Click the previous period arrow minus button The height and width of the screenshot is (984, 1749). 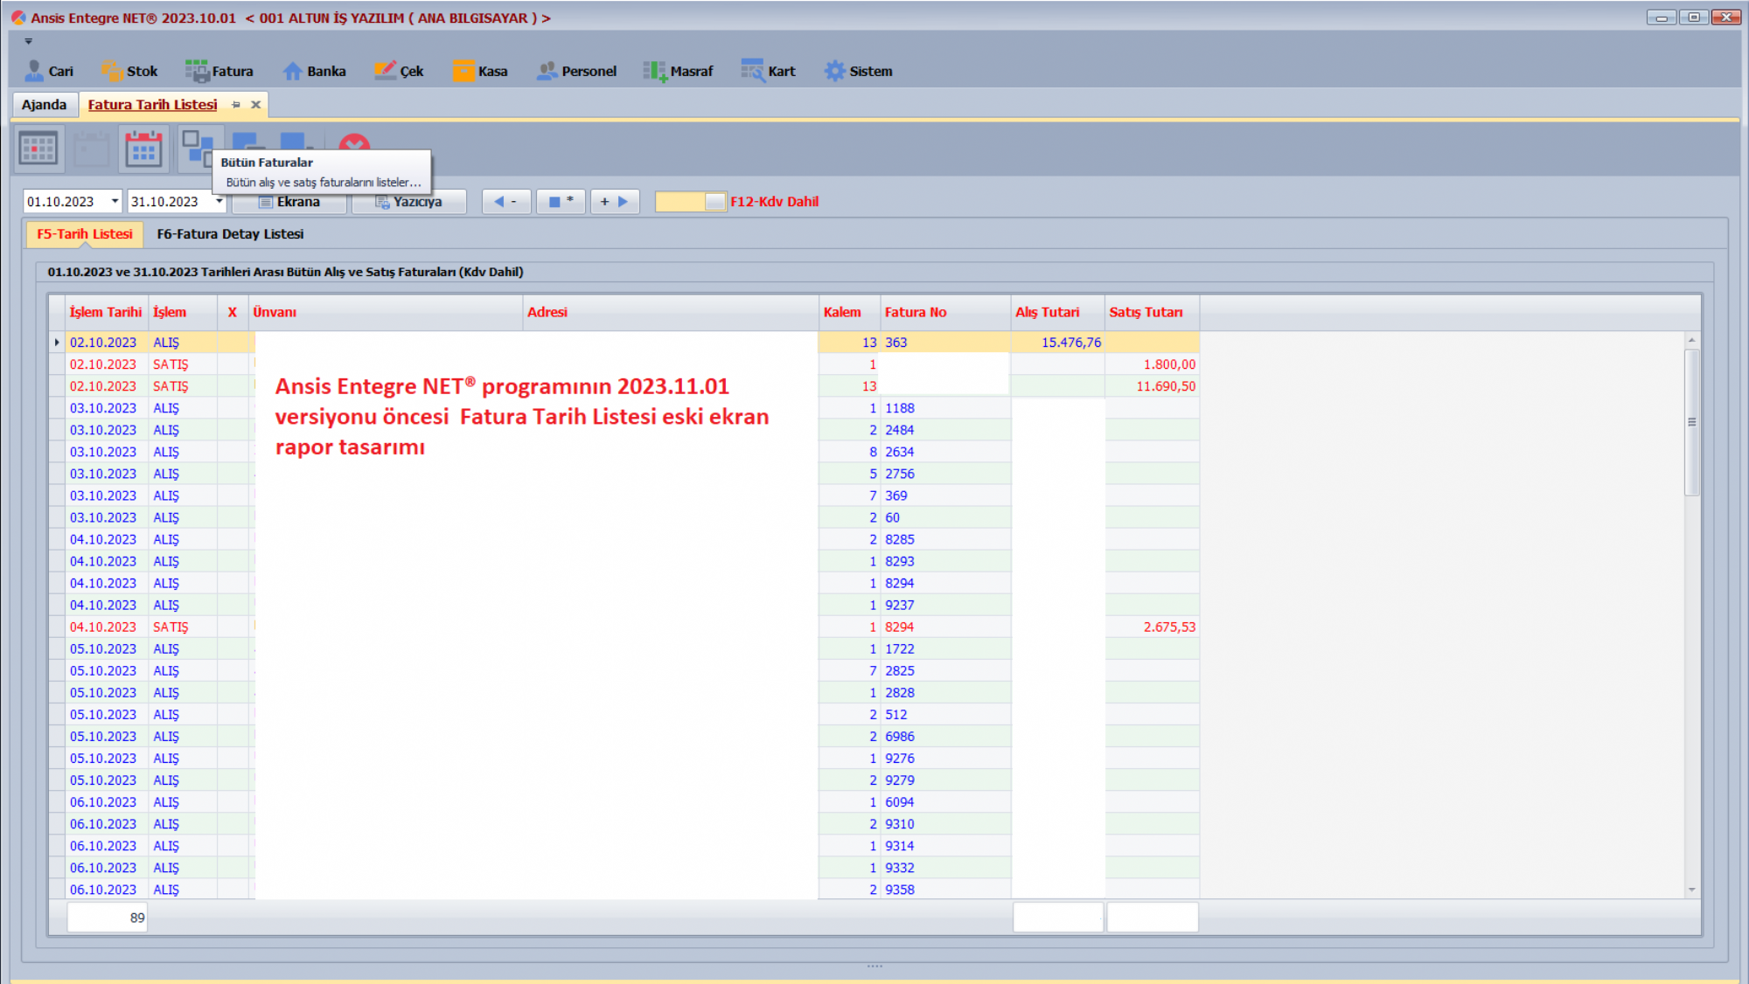coord(506,202)
